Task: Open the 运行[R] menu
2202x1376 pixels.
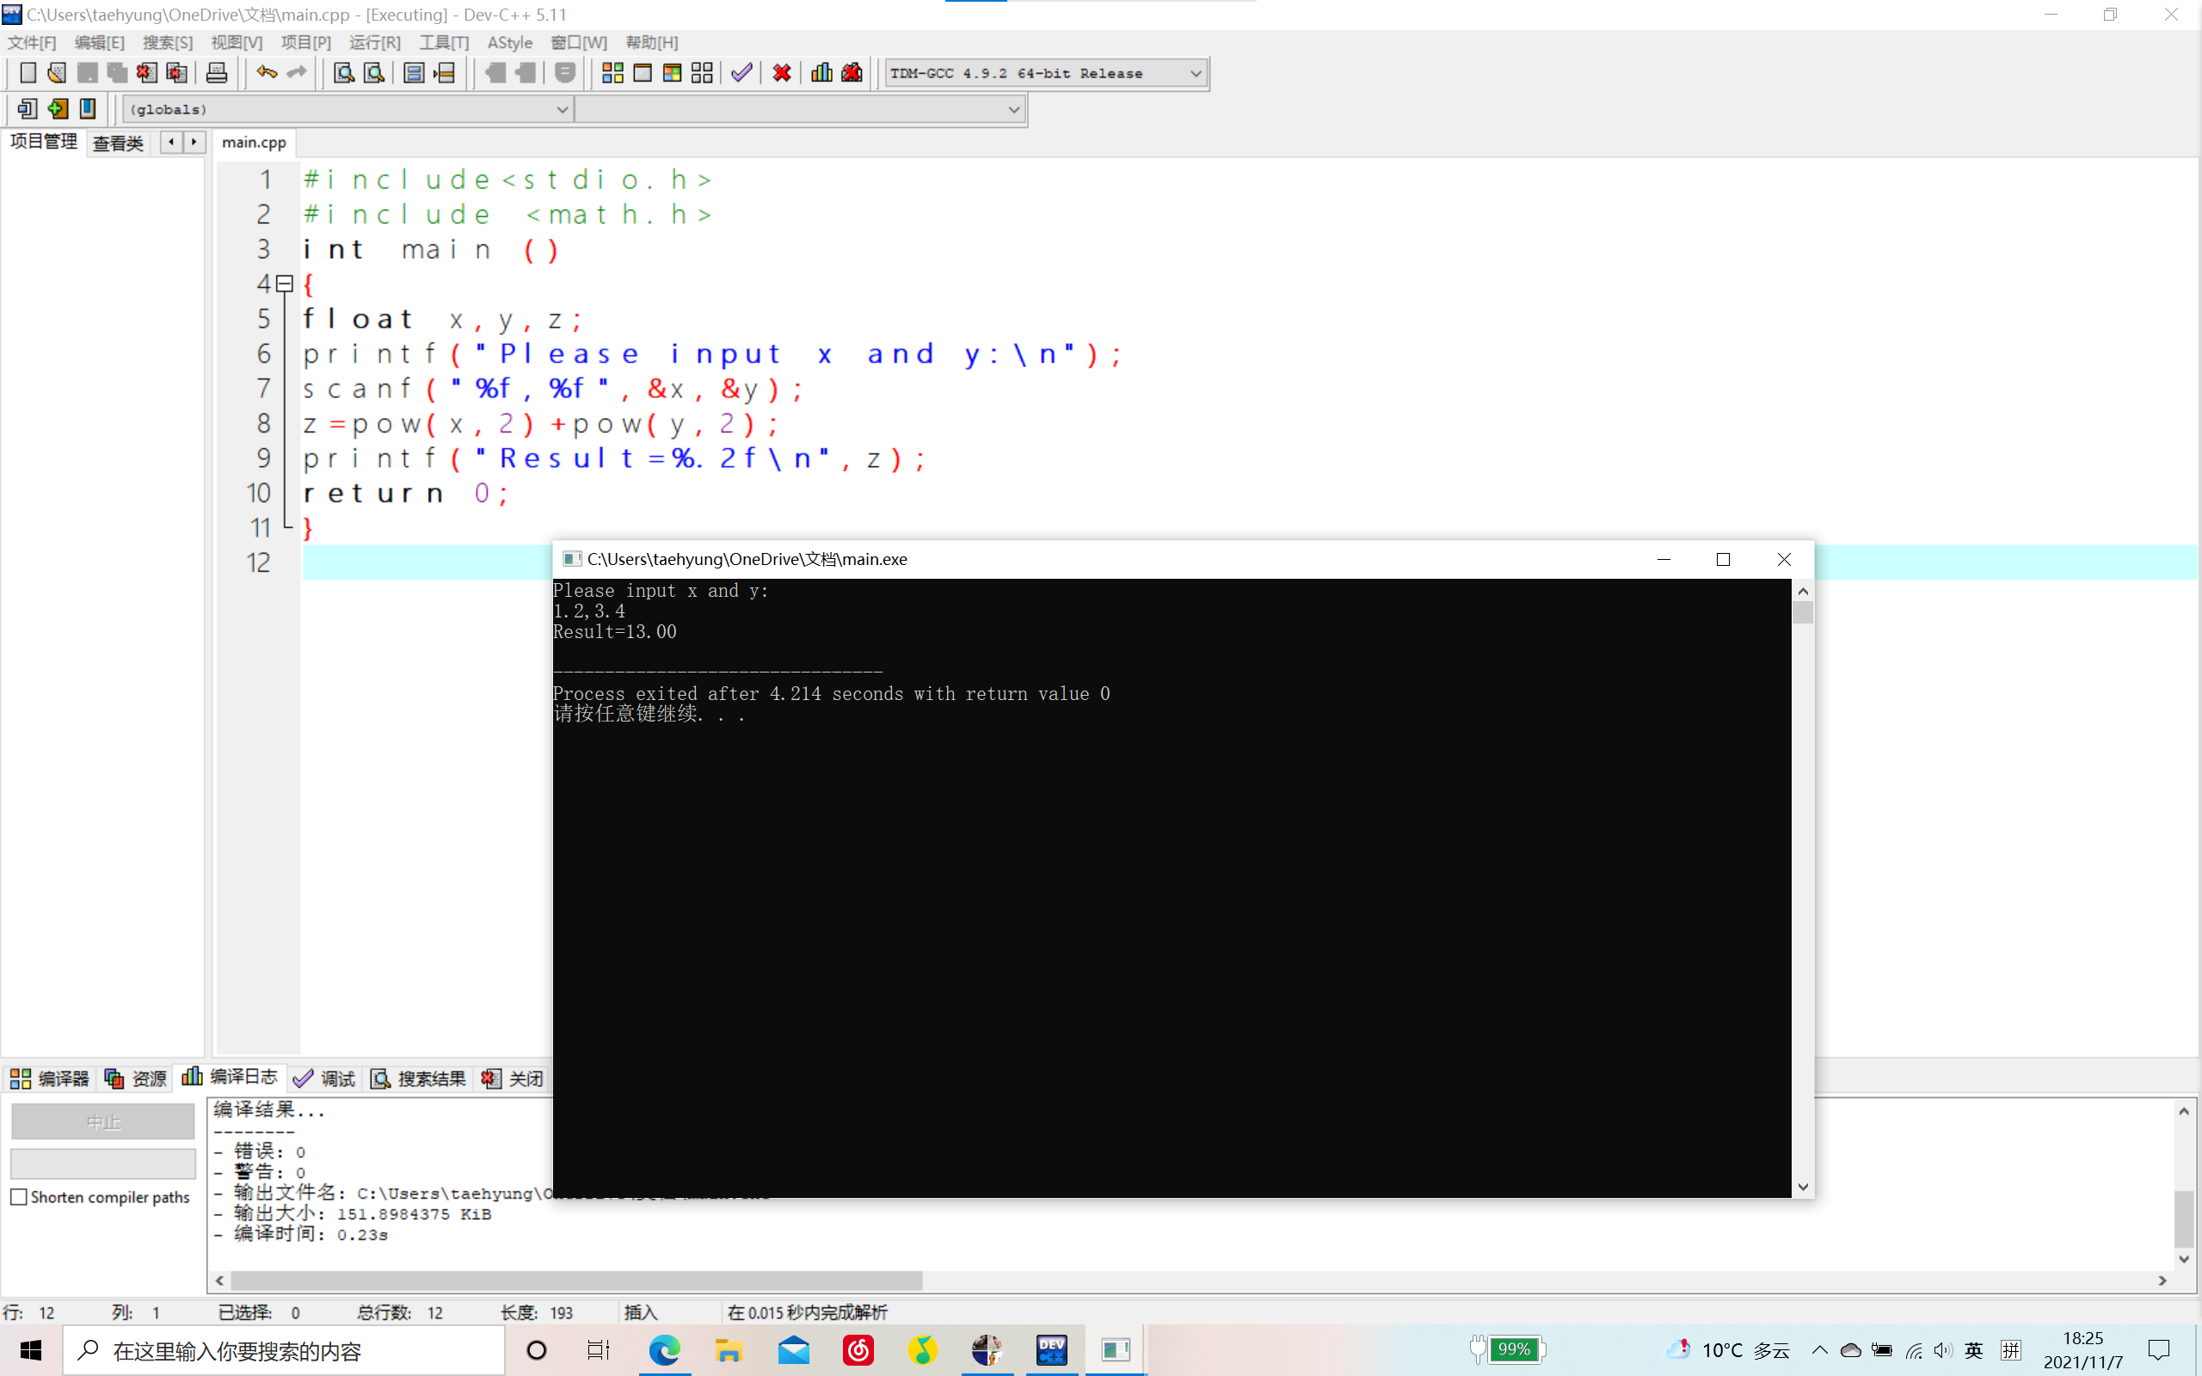Action: pos(374,43)
